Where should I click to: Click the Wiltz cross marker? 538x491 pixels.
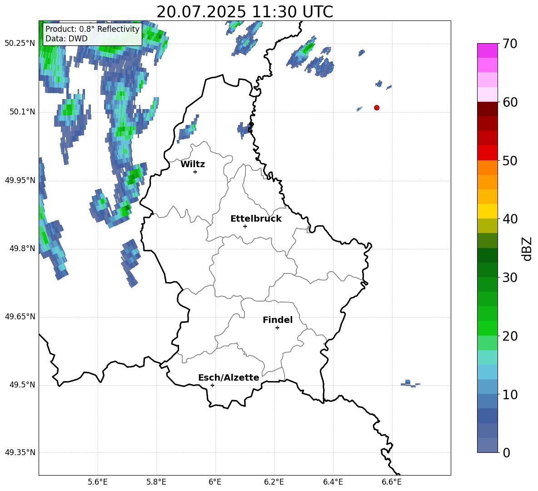pos(195,172)
